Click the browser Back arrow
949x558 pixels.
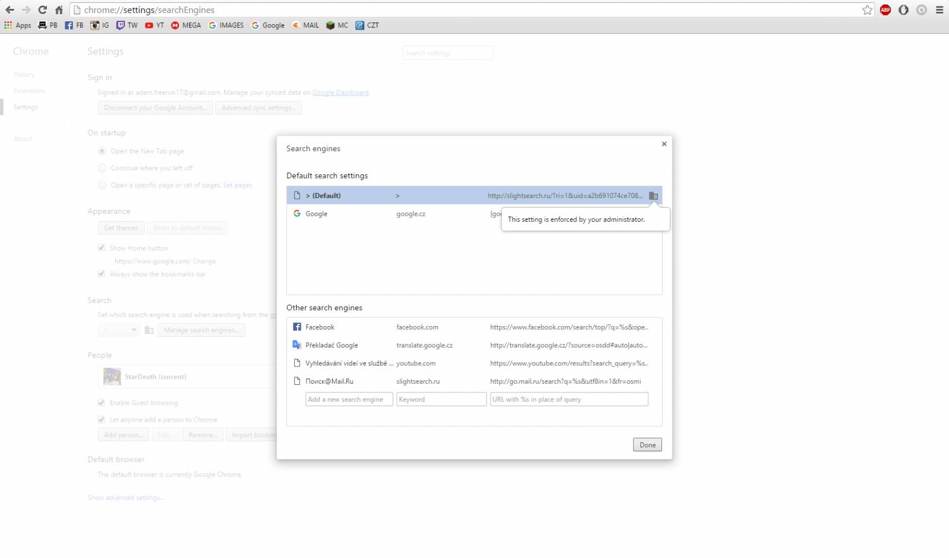click(x=9, y=10)
